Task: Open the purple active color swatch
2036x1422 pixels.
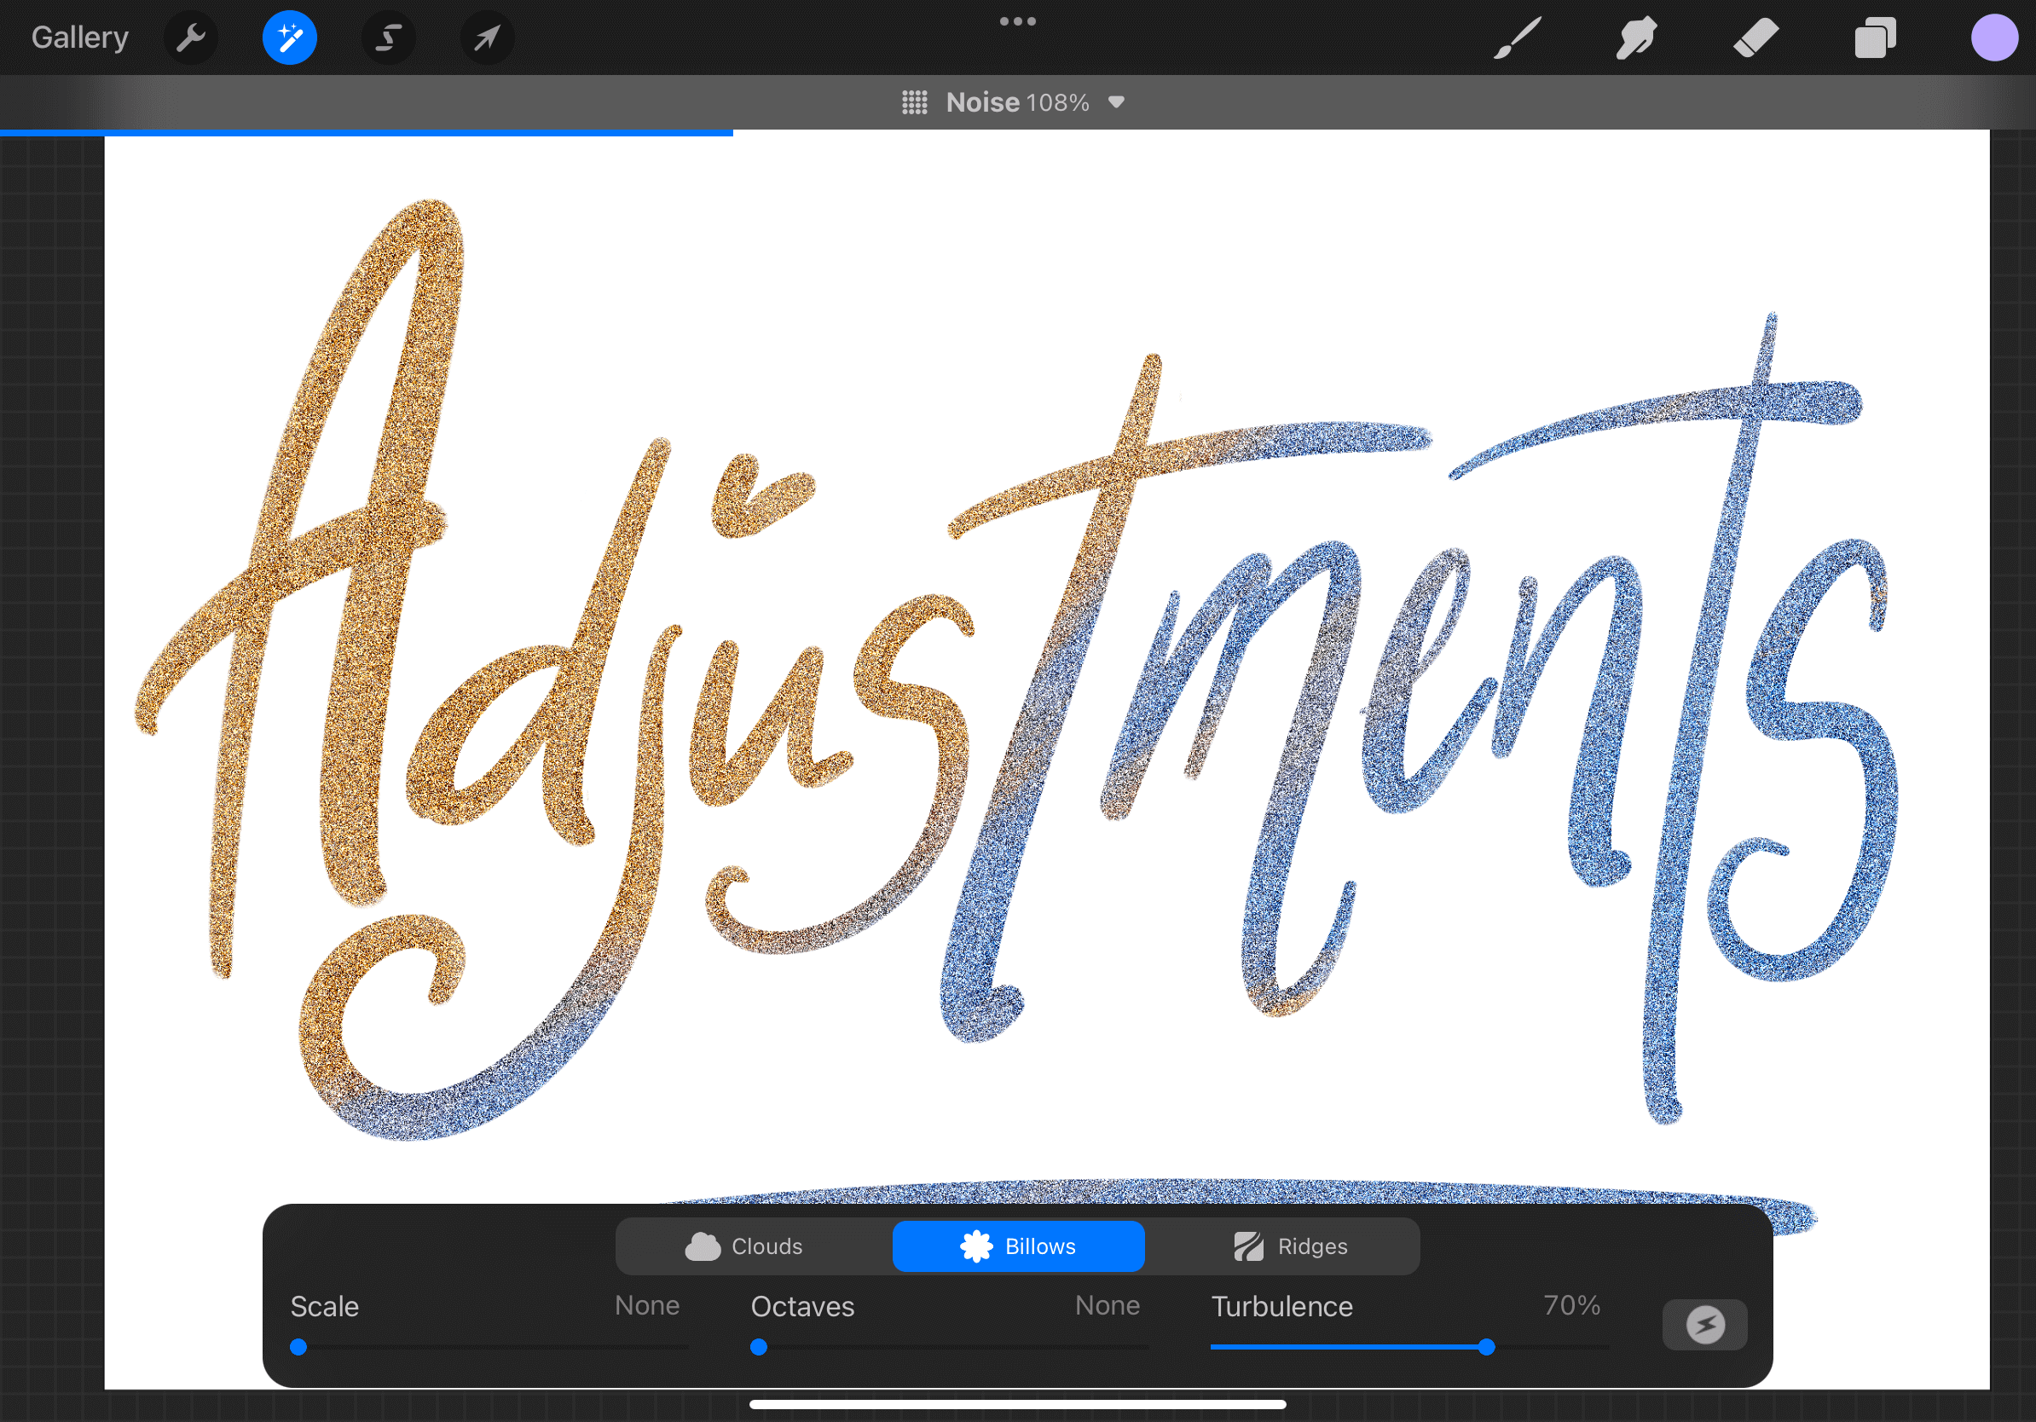Action: tap(1993, 38)
